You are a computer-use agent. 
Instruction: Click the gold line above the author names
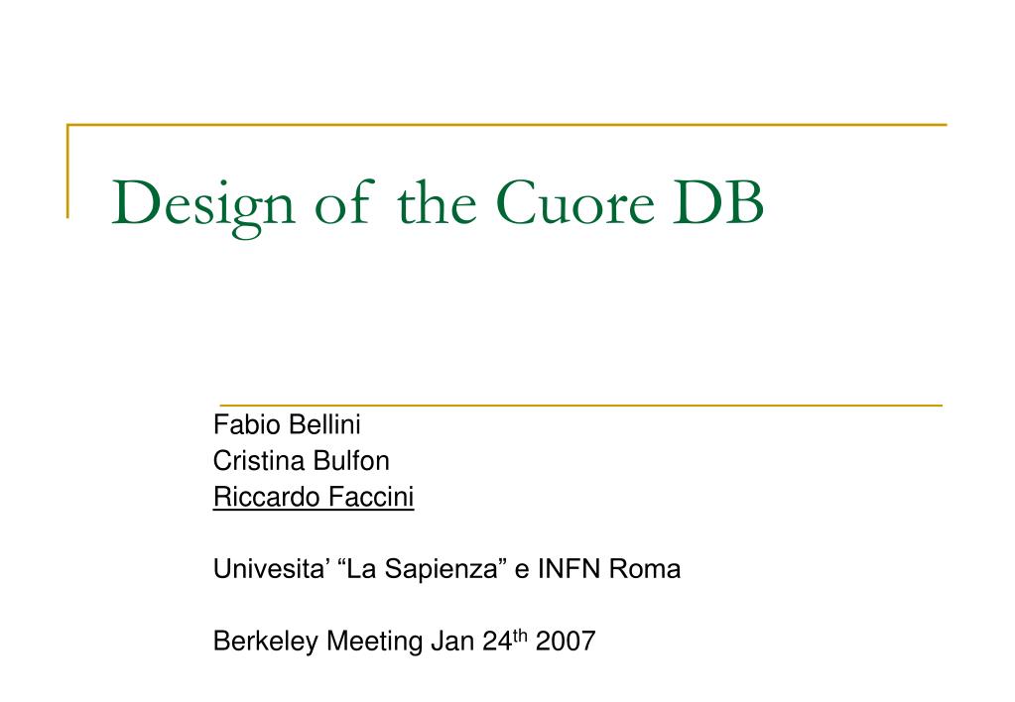[x=581, y=406]
